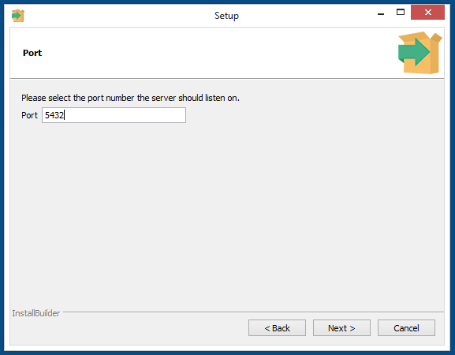Screen dimensions: 455x355
Task: Minimize the Setup window
Action: click(381, 13)
